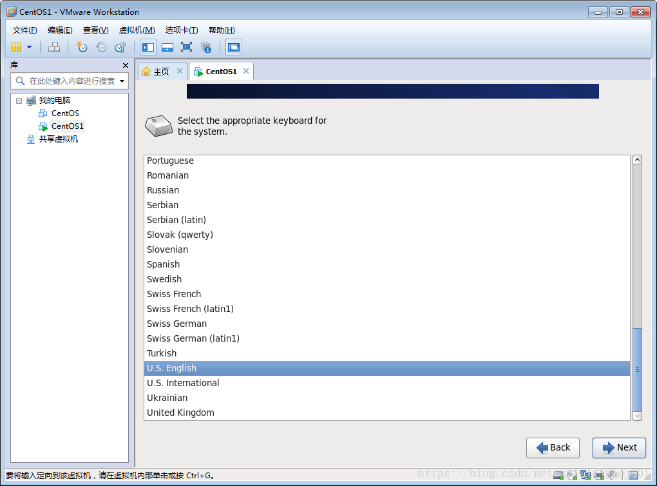
Task: Click the console view toolbar icon
Action: tap(234, 47)
